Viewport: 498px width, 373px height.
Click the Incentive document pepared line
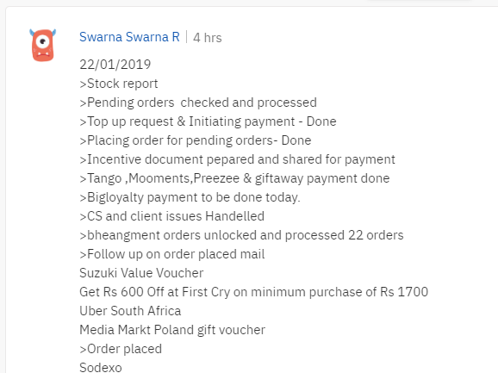[237, 159]
